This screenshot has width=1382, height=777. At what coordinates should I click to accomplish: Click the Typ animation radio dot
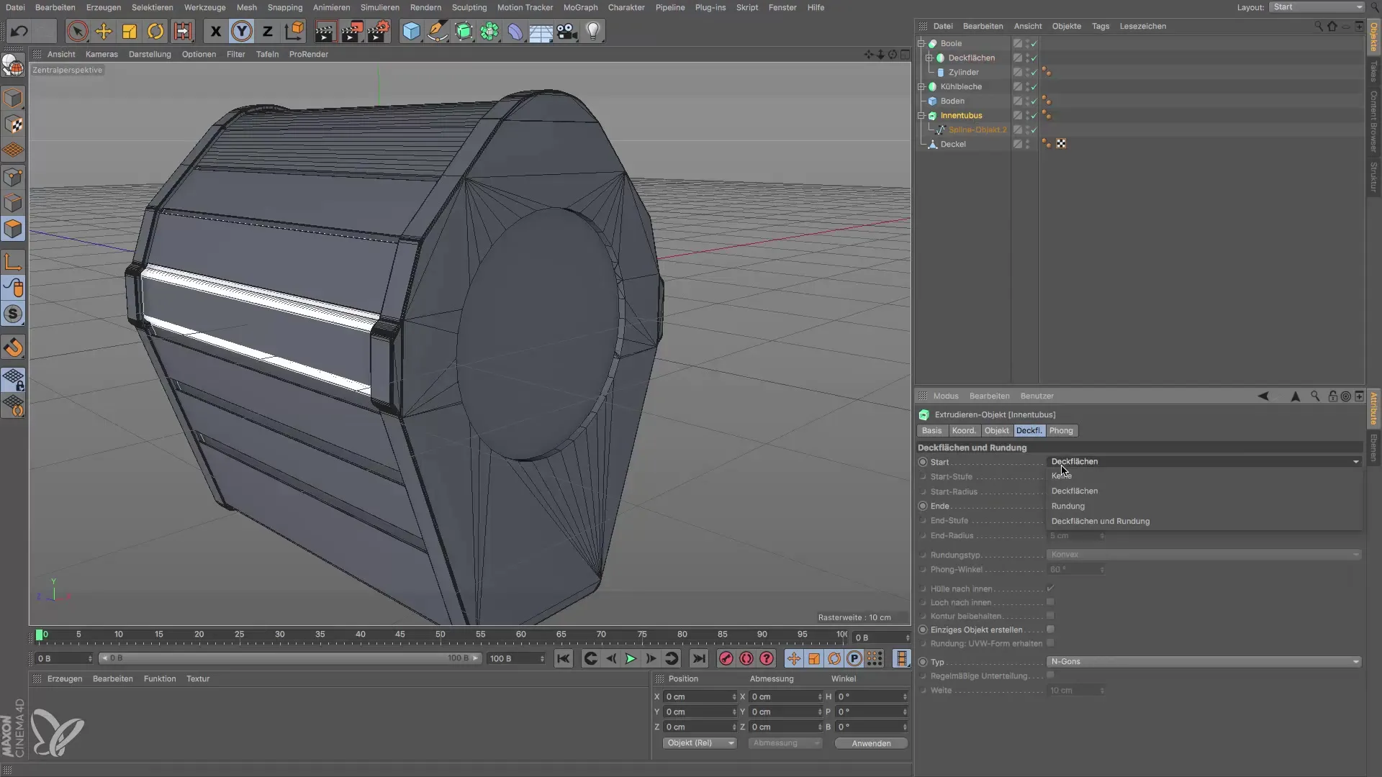tap(923, 662)
